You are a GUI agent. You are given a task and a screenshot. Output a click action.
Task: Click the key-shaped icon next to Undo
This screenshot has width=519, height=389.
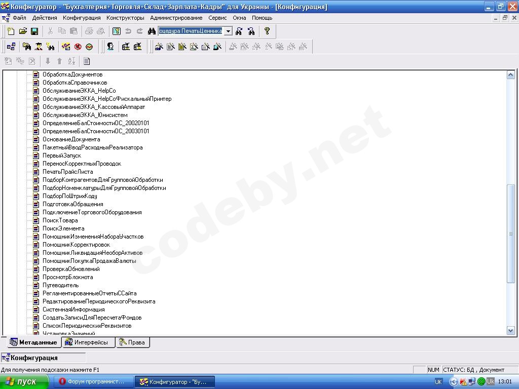(x=116, y=31)
